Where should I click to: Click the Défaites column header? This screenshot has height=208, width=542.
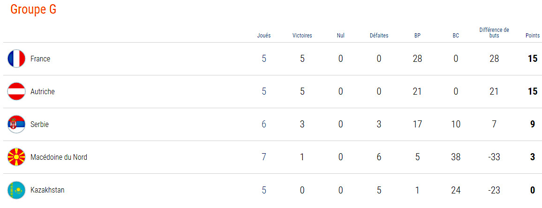click(379, 36)
